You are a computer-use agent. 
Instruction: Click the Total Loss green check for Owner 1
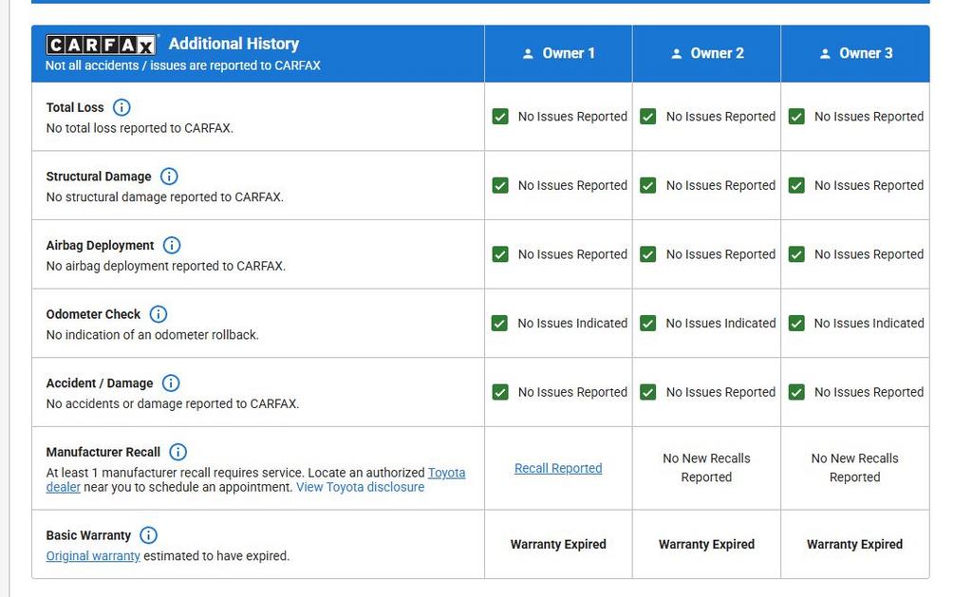pyautogui.click(x=500, y=117)
